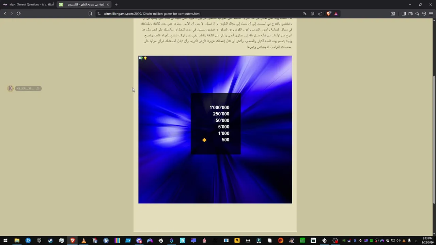This screenshot has width=436, height=245.
Task: Click the microphone icon in system tray
Action: pyautogui.click(x=409, y=241)
